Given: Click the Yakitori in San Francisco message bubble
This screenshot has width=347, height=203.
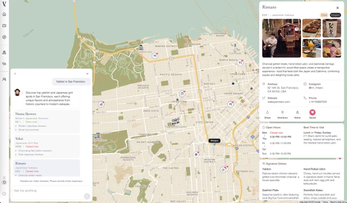Looking at the screenshot, I should (71, 82).
